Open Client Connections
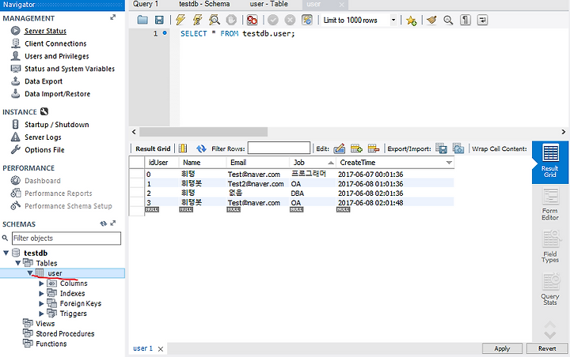 (55, 43)
